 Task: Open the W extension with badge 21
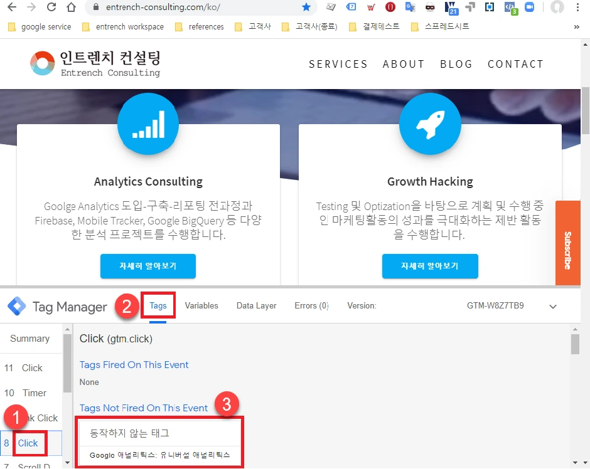[451, 8]
